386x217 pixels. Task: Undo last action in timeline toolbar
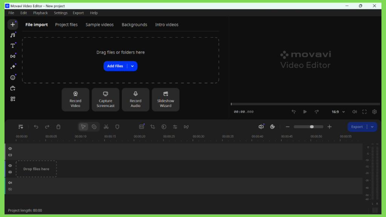click(36, 127)
